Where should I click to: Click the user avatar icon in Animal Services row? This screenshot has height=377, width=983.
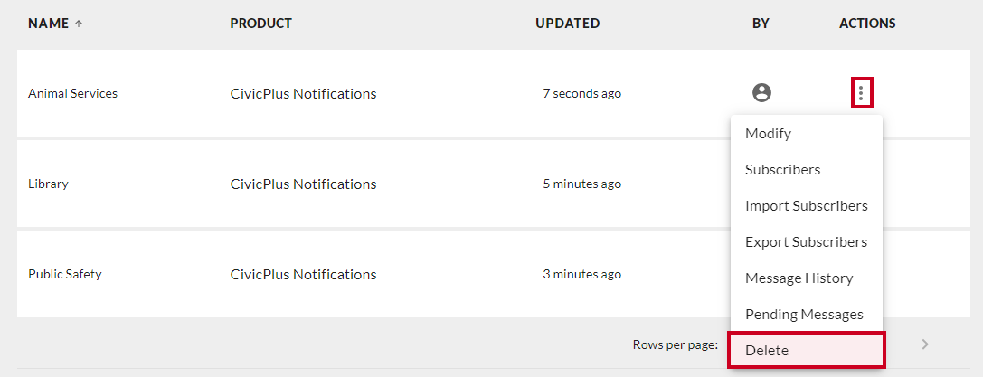(761, 93)
